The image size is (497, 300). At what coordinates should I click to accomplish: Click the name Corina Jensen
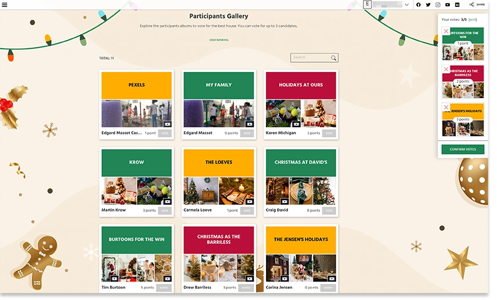pos(279,287)
